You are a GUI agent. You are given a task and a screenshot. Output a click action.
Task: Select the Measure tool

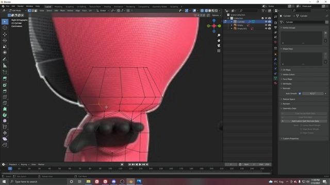point(5,66)
